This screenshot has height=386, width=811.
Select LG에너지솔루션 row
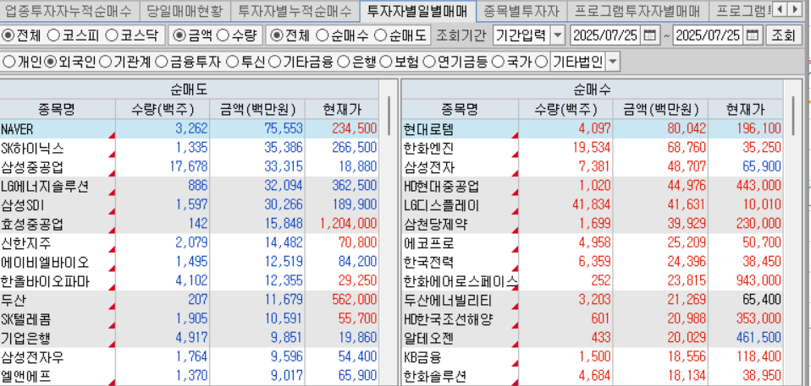click(x=189, y=187)
